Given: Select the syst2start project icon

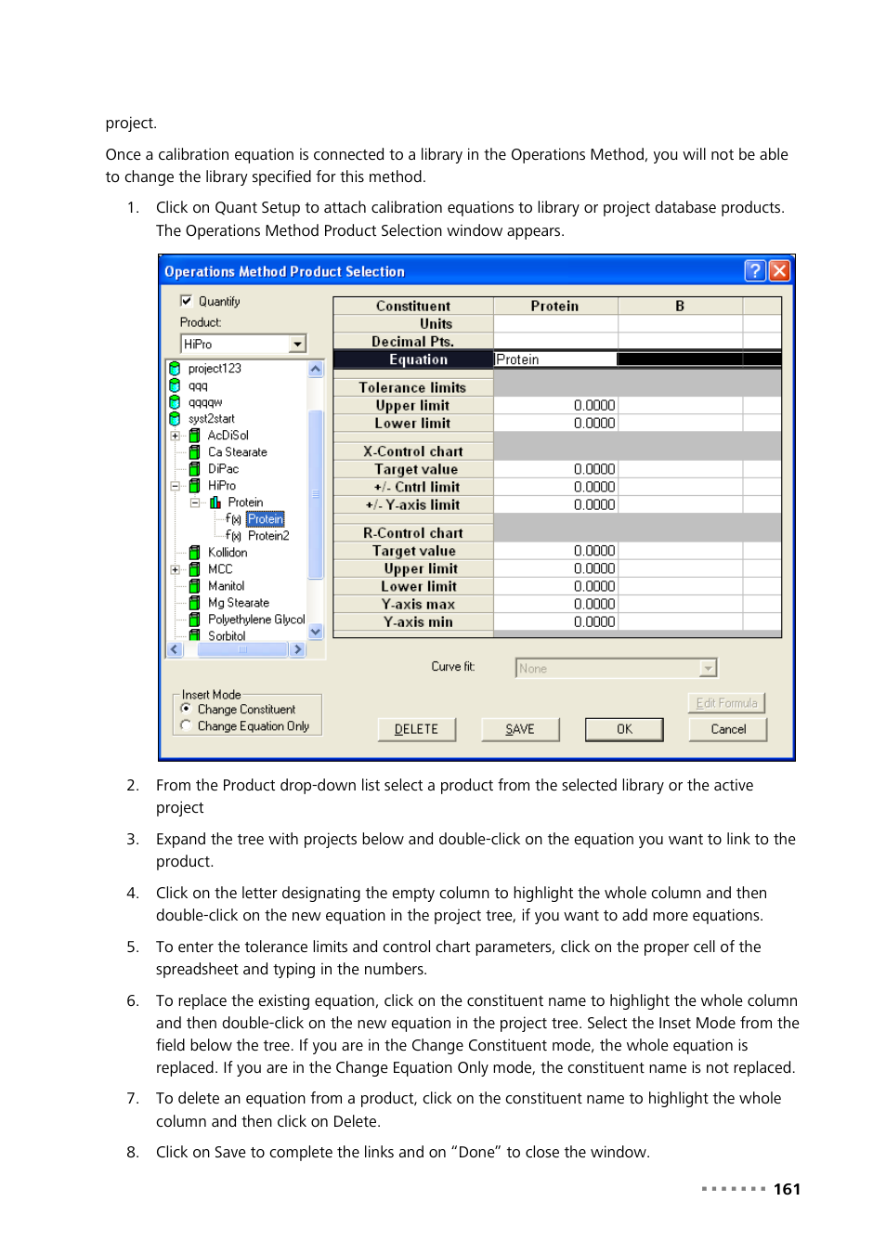Looking at the screenshot, I should [x=175, y=419].
